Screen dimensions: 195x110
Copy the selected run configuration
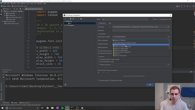70,19
